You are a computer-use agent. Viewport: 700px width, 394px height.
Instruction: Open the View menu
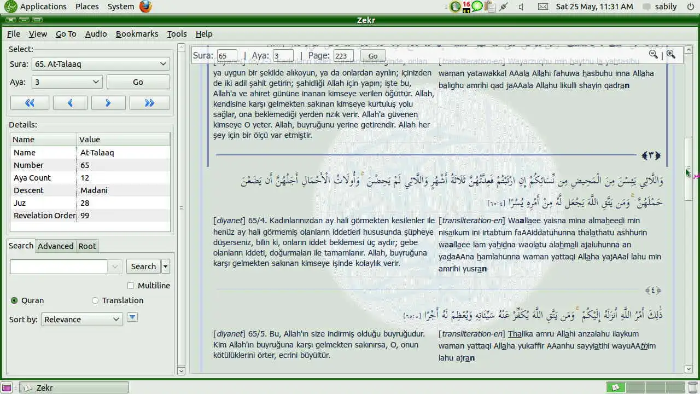pyautogui.click(x=38, y=34)
